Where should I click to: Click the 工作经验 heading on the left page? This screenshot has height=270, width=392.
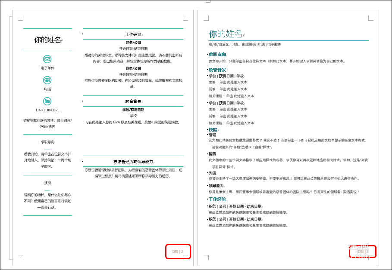tap(133, 34)
